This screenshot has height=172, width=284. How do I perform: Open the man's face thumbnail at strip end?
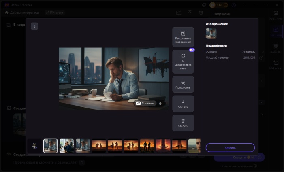point(194,146)
